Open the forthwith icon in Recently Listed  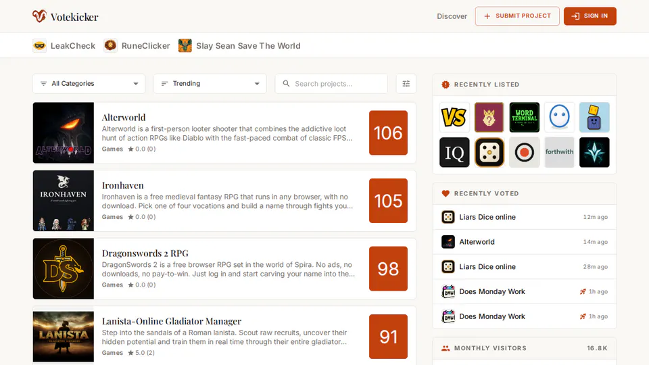(x=559, y=152)
